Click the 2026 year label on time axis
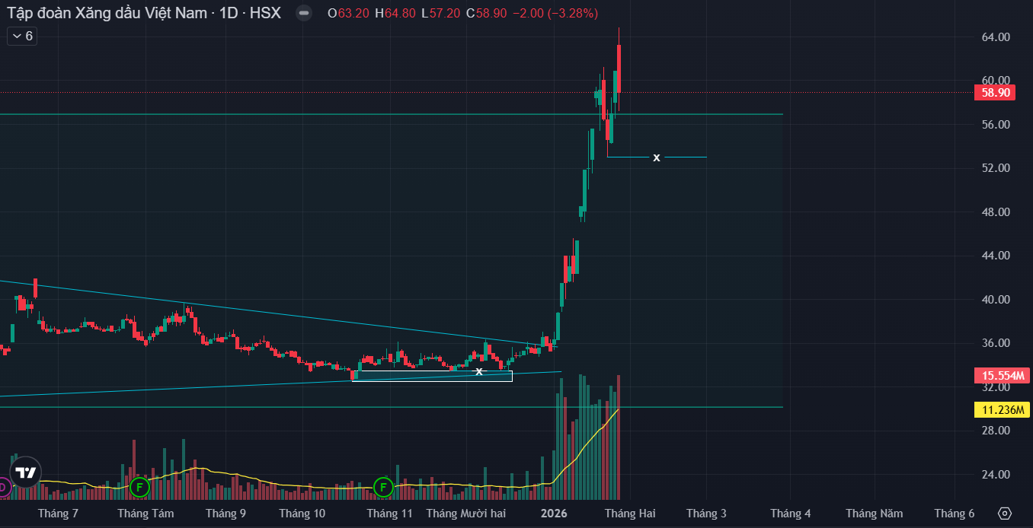The image size is (1033, 528). (553, 514)
